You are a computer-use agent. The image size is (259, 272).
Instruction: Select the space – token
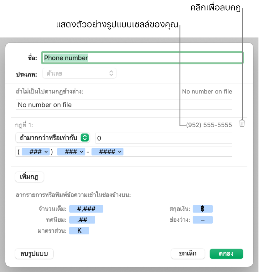coord(203,220)
